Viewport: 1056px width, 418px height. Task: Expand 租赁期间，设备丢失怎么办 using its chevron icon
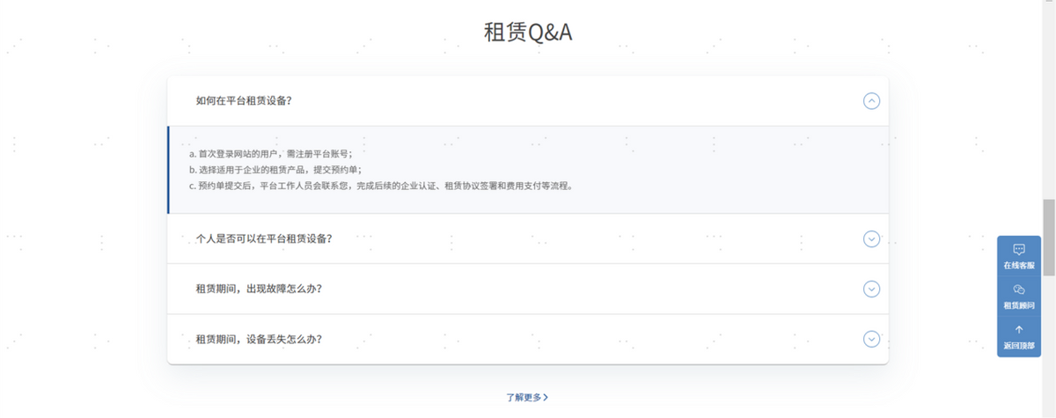click(x=871, y=339)
